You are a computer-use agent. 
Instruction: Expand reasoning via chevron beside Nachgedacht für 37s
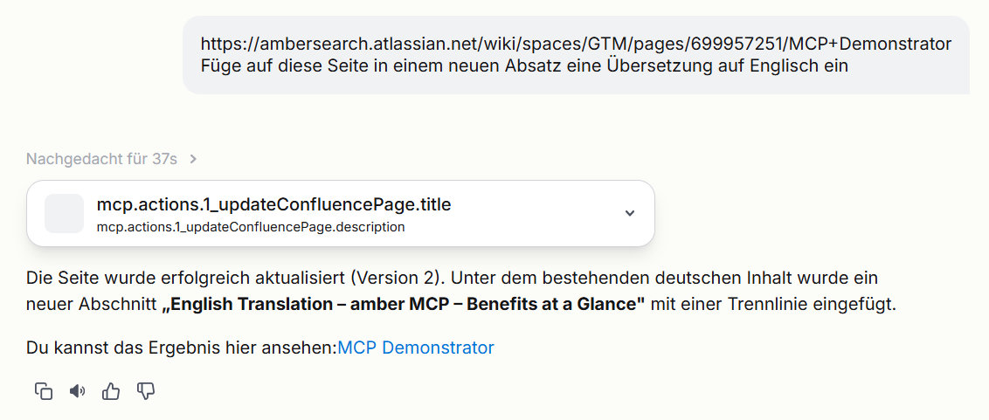coord(193,159)
